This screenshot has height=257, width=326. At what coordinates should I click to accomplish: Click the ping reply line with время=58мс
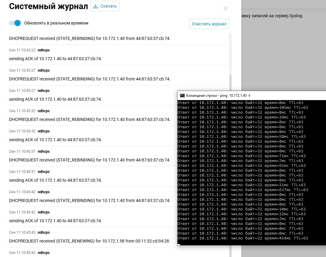click(242, 137)
